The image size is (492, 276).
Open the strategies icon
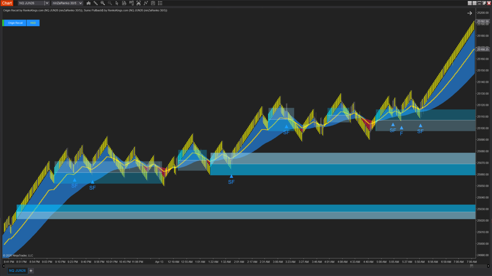(153, 3)
